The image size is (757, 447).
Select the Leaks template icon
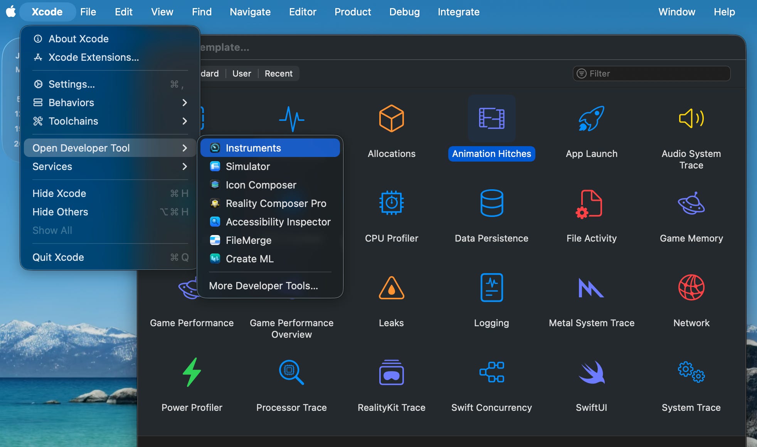point(391,288)
